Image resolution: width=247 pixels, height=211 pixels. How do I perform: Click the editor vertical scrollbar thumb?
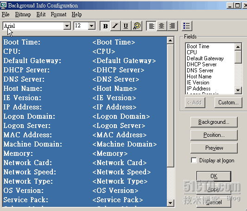coord(170,106)
